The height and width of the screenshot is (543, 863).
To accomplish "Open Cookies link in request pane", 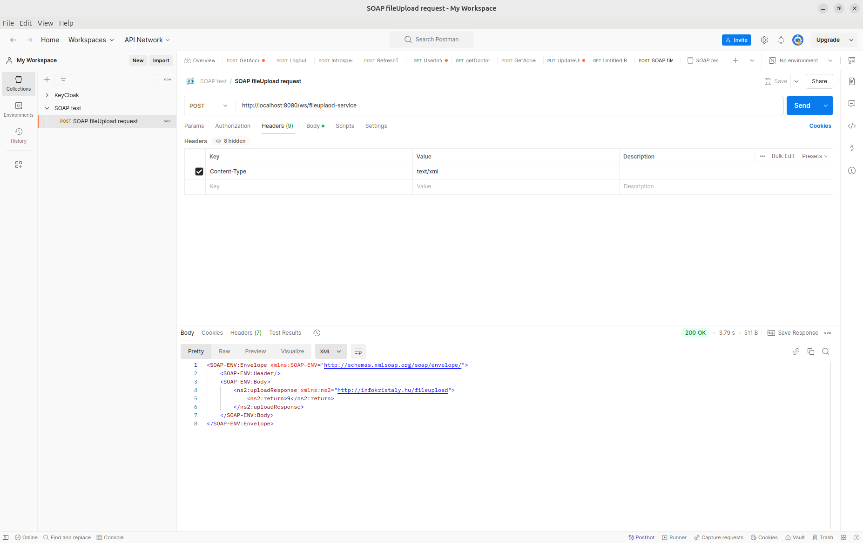I will click(x=820, y=126).
